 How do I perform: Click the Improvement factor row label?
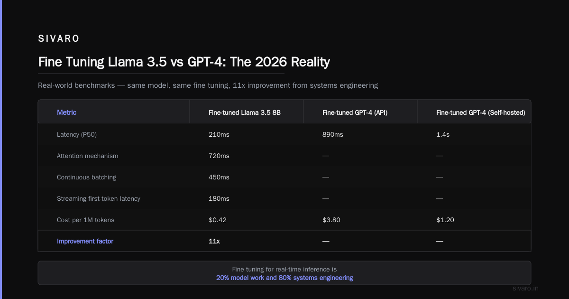85,241
